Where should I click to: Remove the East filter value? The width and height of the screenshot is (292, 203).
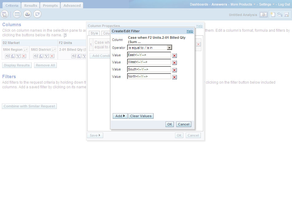(x=174, y=55)
